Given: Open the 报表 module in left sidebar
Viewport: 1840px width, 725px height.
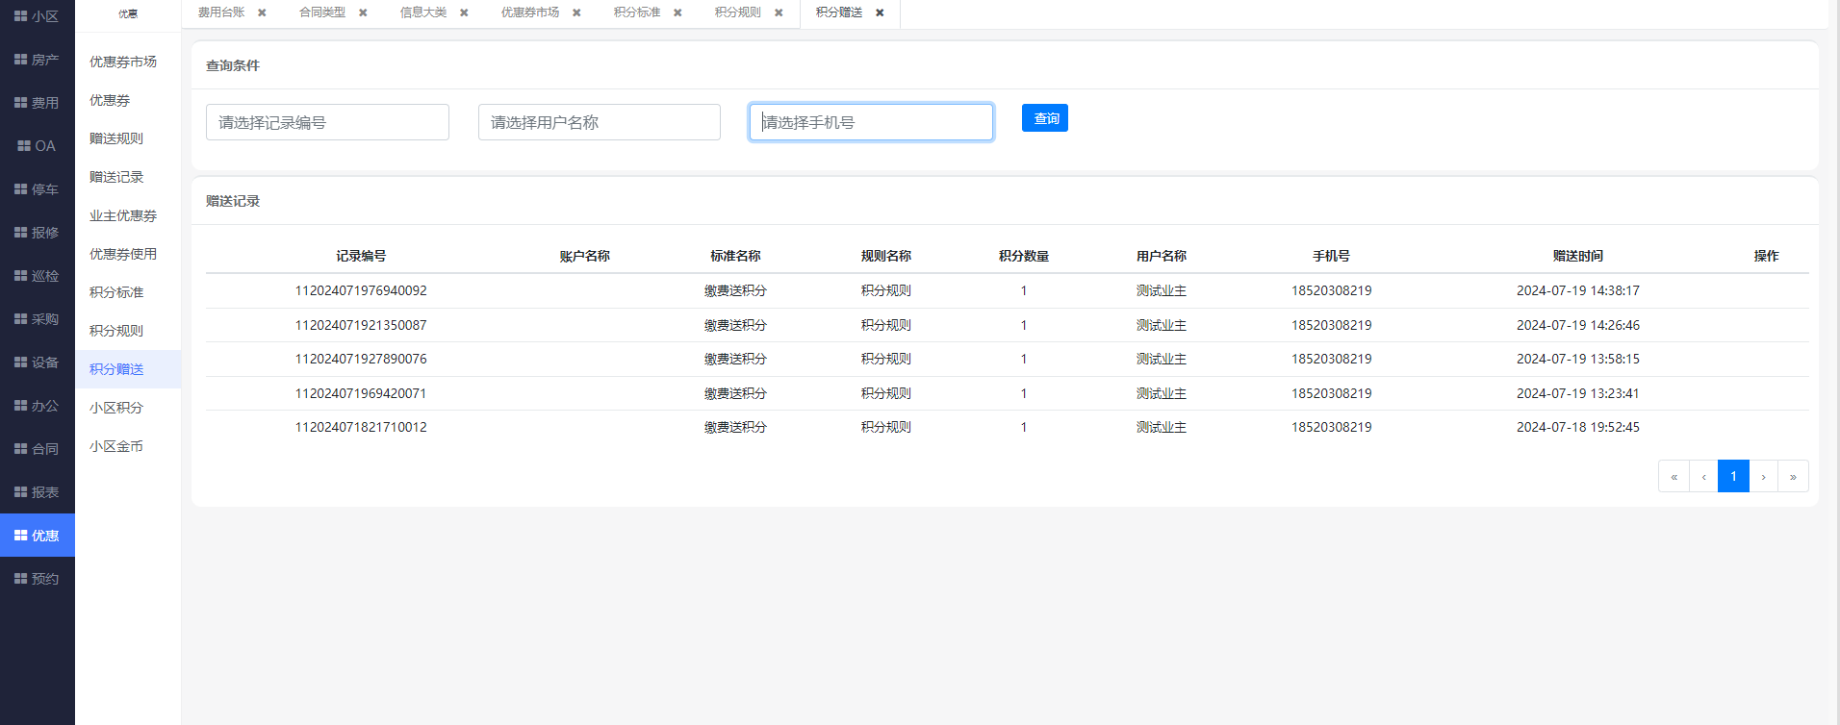Looking at the screenshot, I should [37, 492].
